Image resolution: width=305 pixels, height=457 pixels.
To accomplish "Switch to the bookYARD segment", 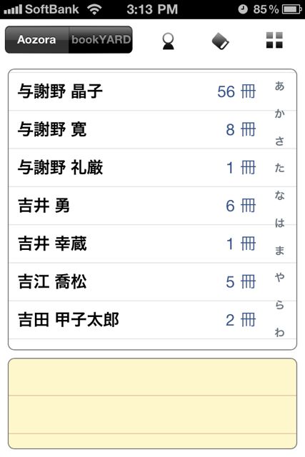I will pos(101,40).
